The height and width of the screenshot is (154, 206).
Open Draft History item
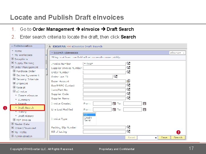point(26,116)
